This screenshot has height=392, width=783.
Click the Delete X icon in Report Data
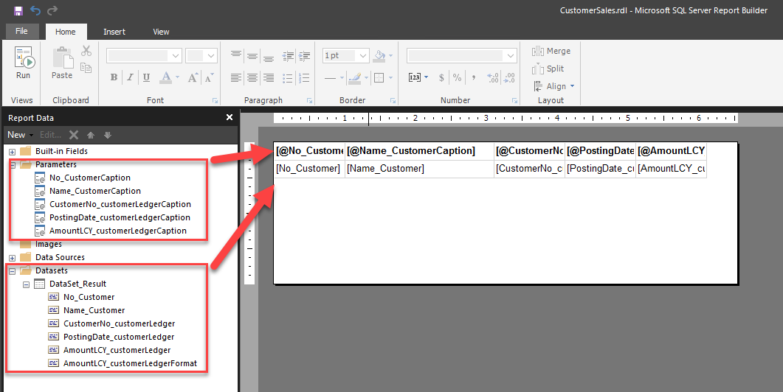coord(74,135)
